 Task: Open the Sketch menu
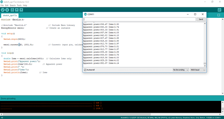click(13, 5)
